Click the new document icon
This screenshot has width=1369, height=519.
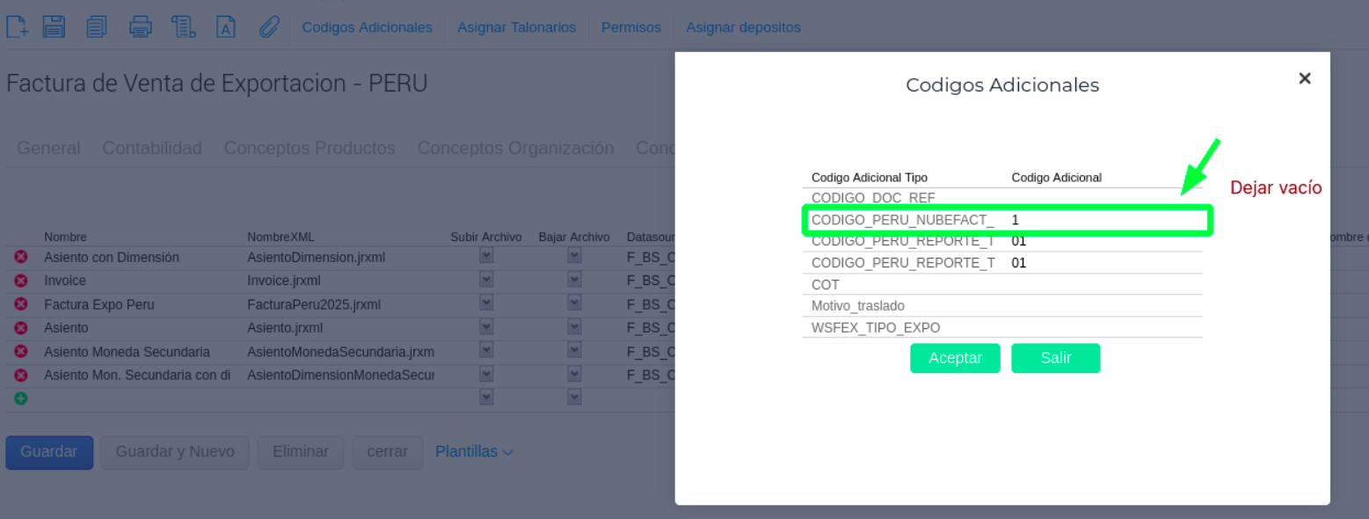click(x=18, y=26)
